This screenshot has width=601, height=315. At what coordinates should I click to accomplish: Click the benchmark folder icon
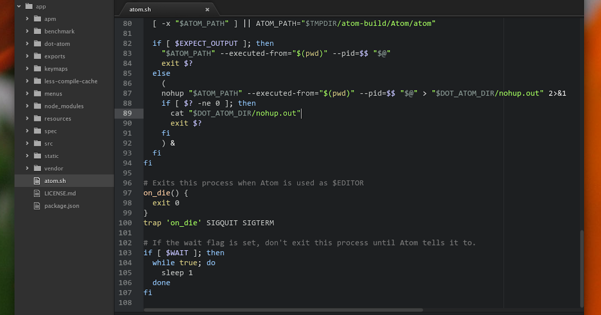pyautogui.click(x=37, y=31)
